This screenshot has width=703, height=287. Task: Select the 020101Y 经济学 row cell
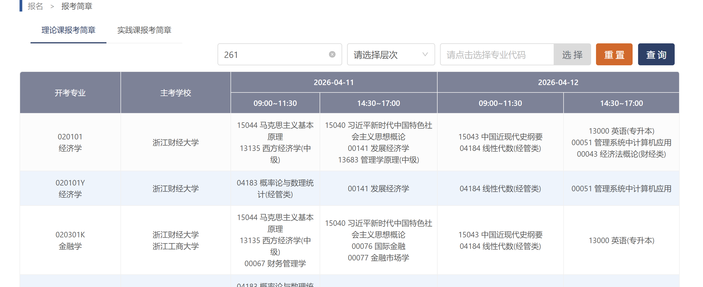(x=70, y=188)
